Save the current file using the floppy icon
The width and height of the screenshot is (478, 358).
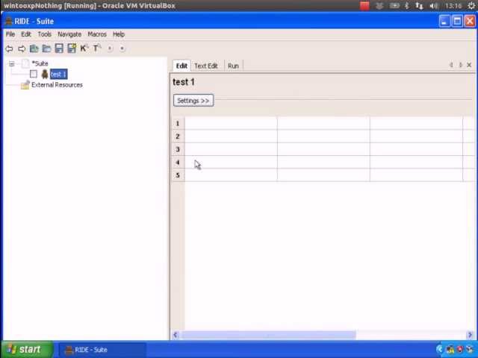(59, 48)
